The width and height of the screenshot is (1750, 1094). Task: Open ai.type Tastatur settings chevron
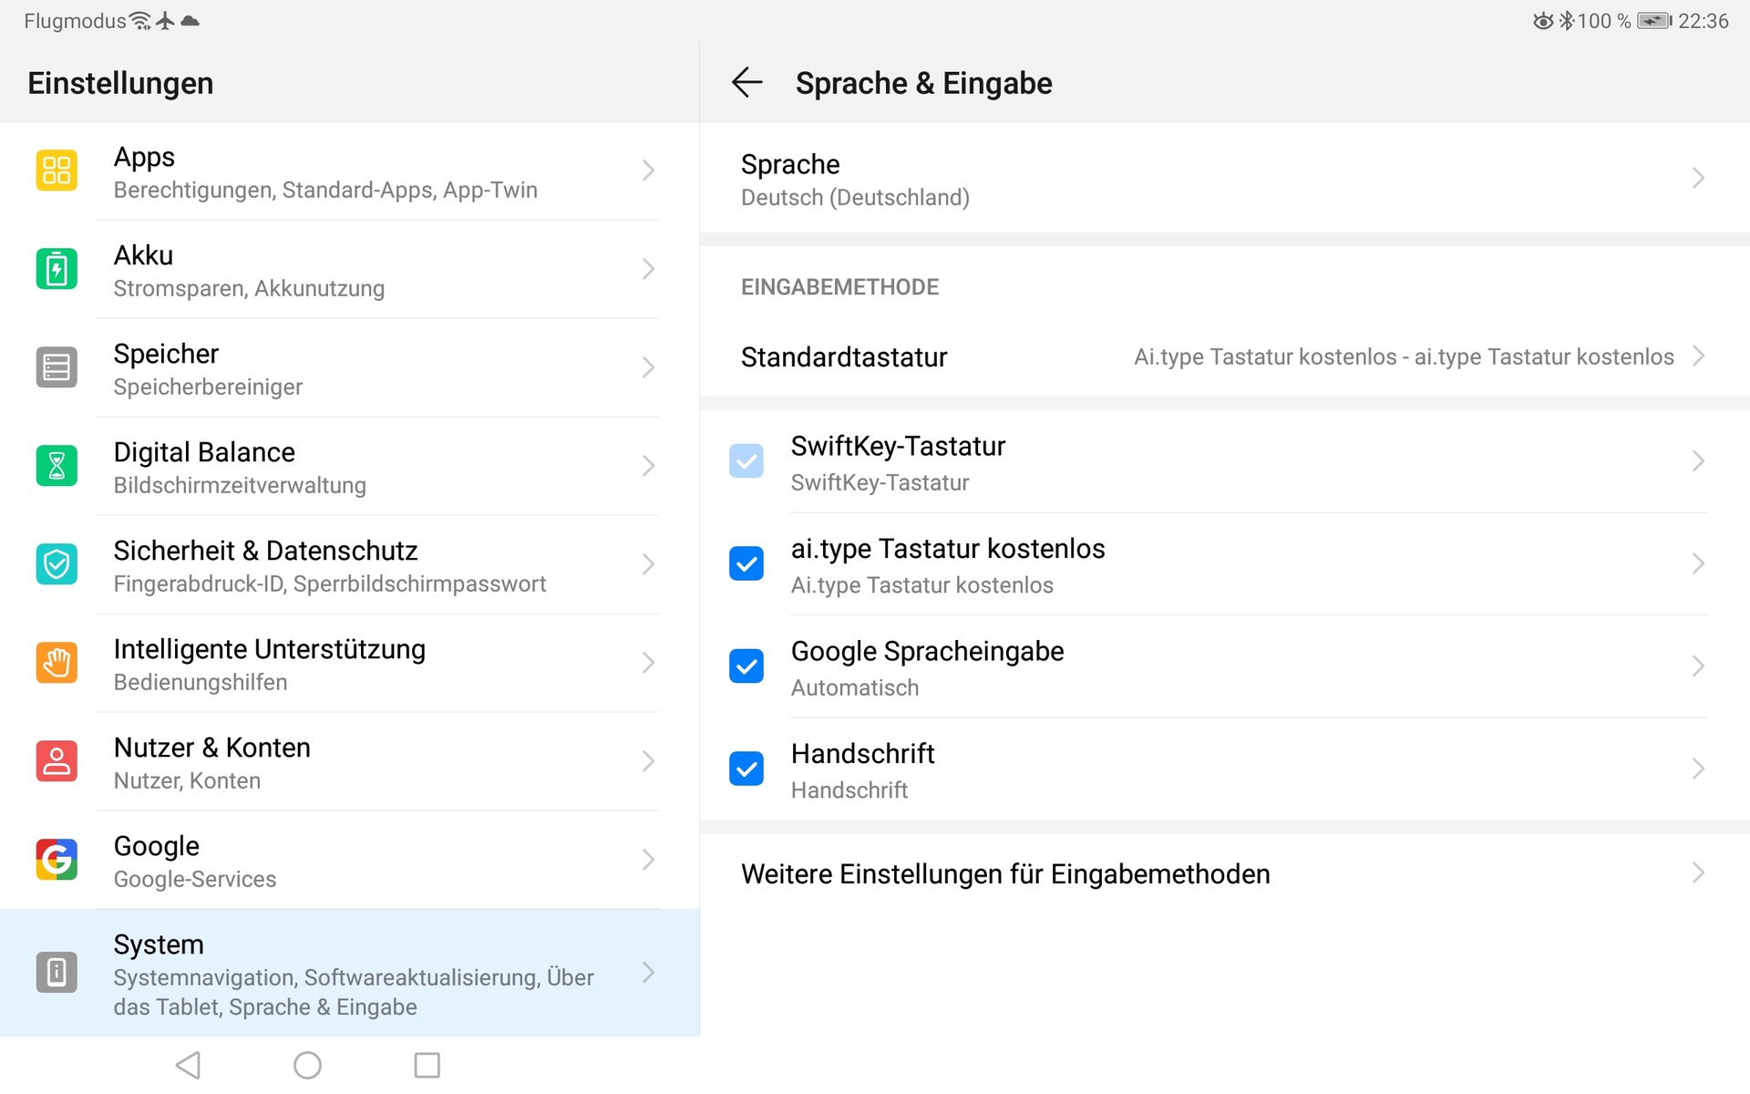(1698, 563)
